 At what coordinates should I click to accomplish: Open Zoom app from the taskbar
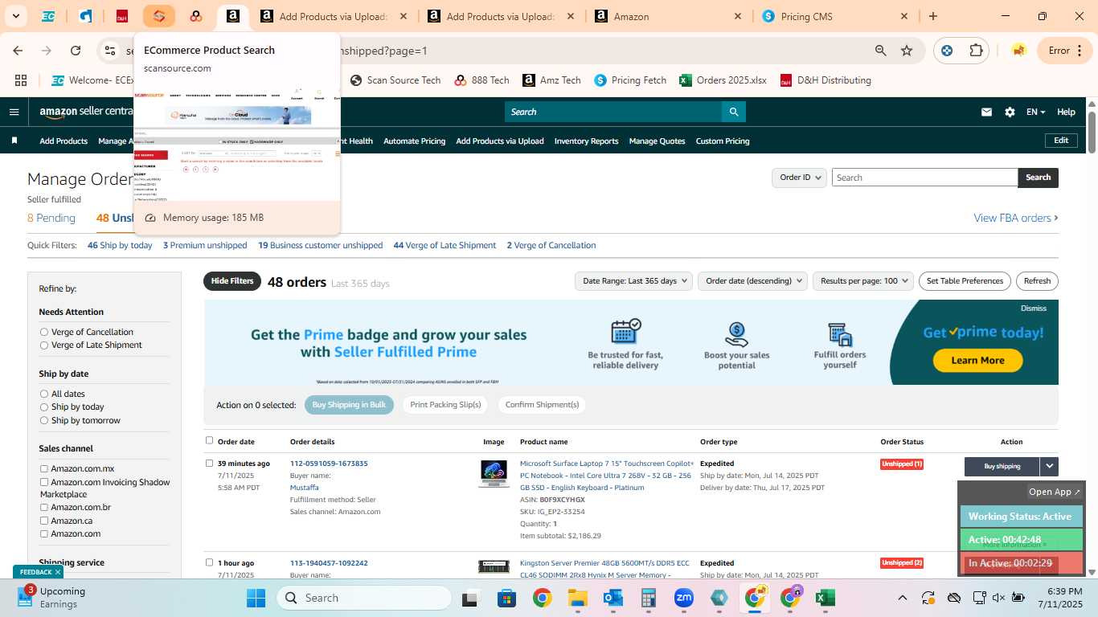[684, 598]
